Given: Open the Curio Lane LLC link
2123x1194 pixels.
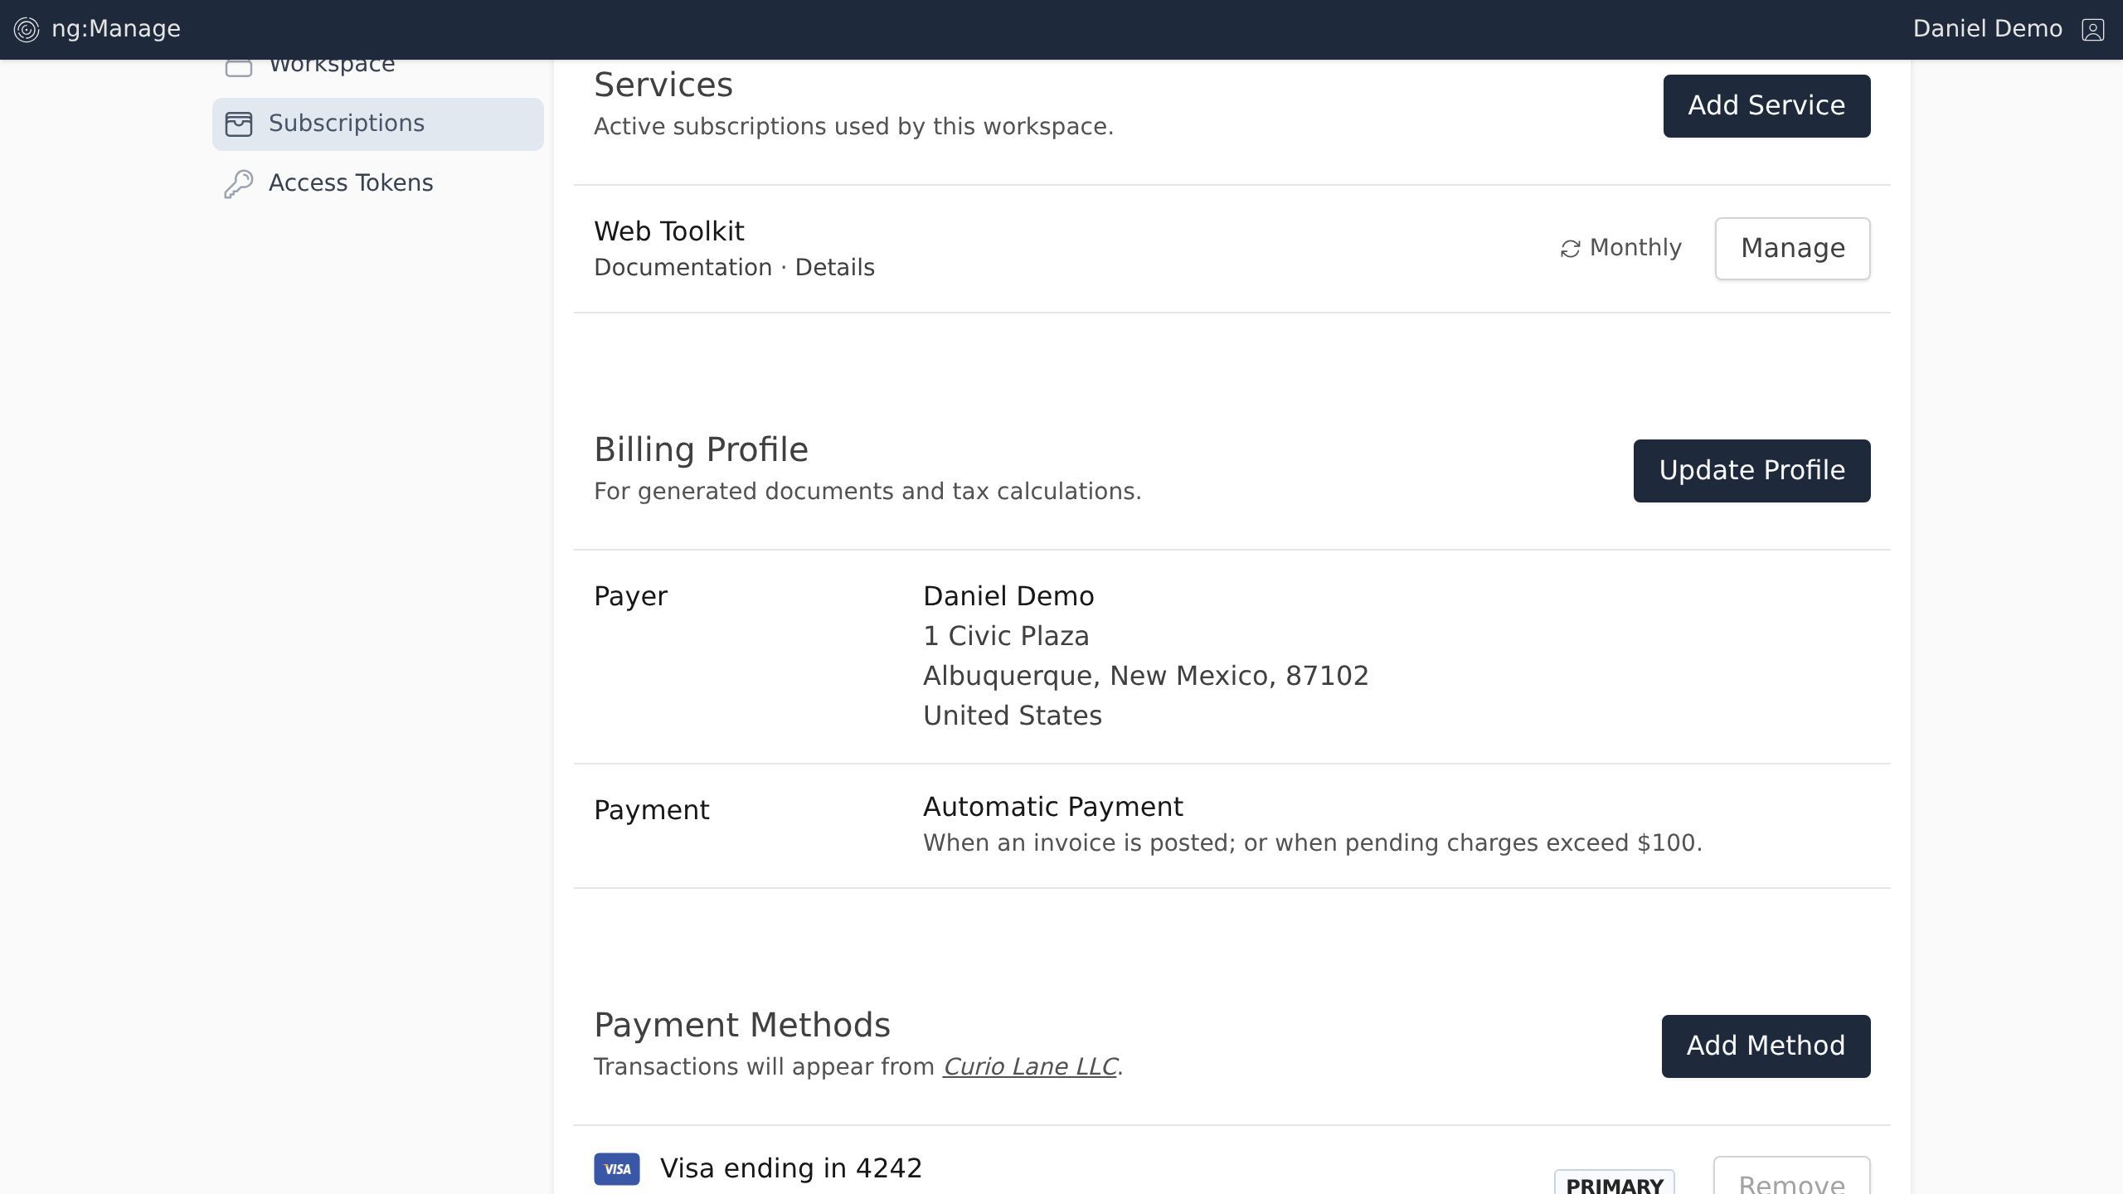Looking at the screenshot, I should (1029, 1066).
